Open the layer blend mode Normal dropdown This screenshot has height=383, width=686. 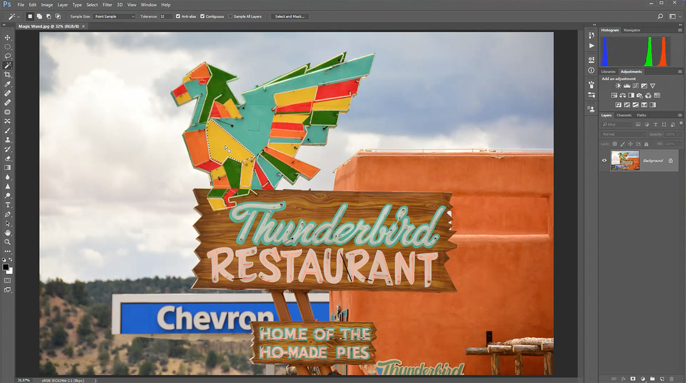tap(623, 134)
